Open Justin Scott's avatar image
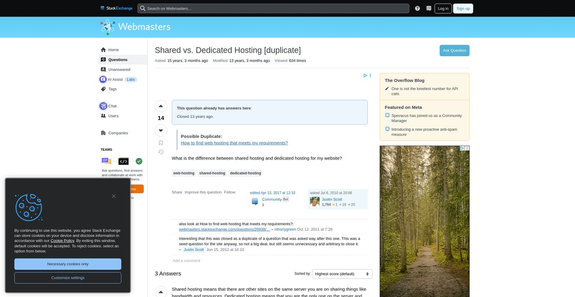The width and height of the screenshot is (575, 297). pyautogui.click(x=315, y=202)
